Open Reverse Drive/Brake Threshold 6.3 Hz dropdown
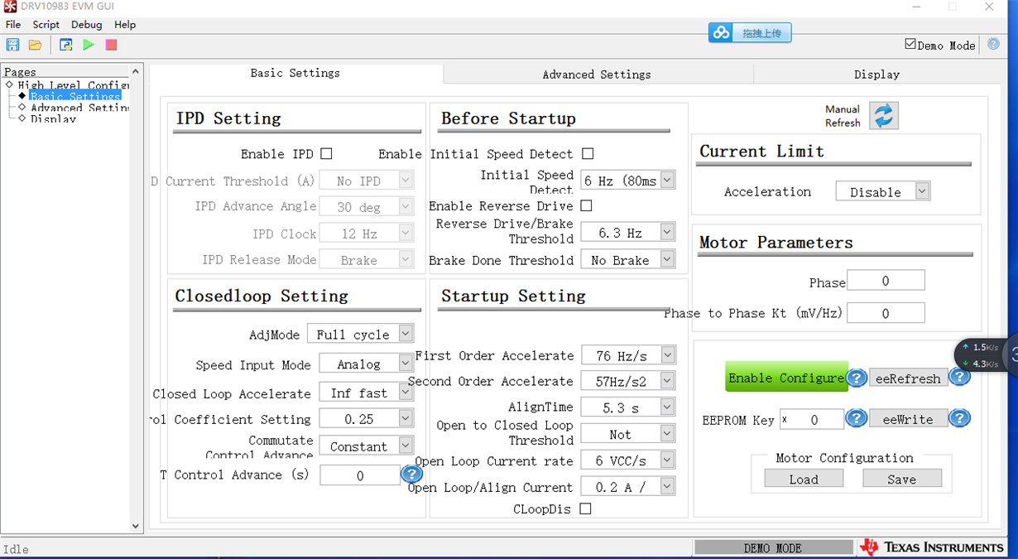The width and height of the screenshot is (1018, 559). pos(628,233)
